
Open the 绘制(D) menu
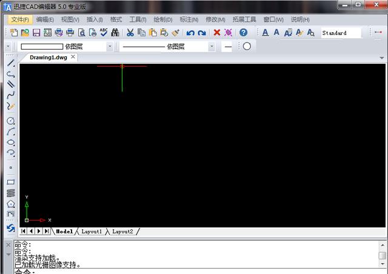pos(163,19)
